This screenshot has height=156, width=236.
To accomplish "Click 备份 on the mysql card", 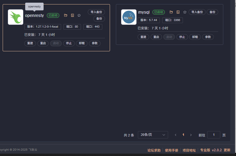I will 212,12.
